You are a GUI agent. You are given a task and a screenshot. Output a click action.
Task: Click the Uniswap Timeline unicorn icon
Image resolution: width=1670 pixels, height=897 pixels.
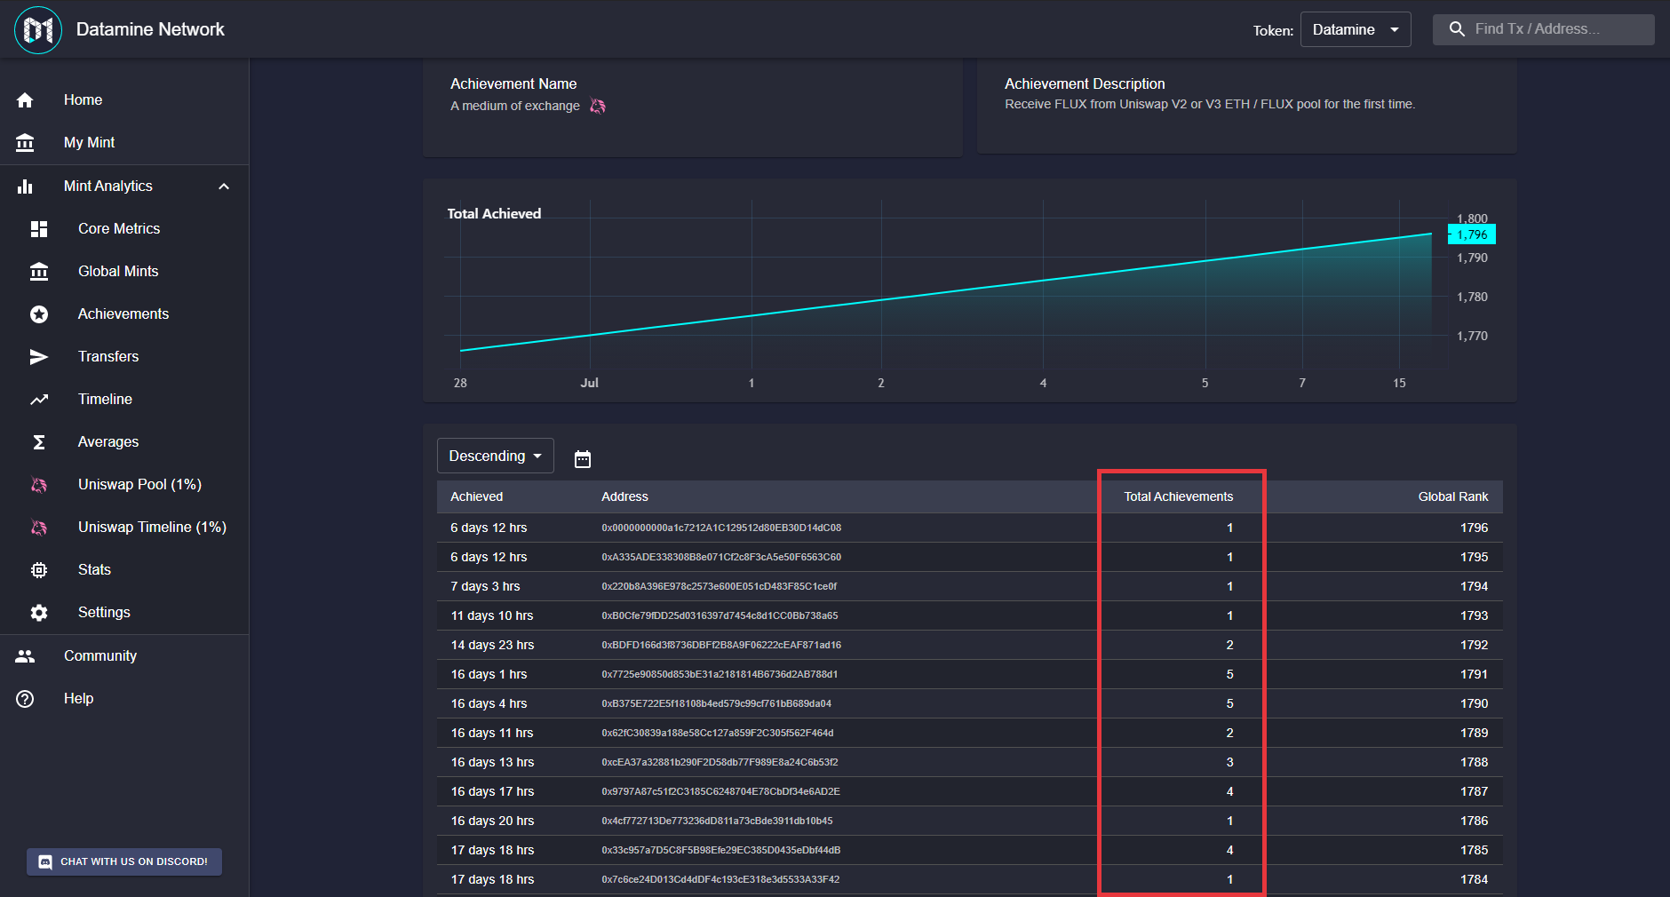coord(39,528)
